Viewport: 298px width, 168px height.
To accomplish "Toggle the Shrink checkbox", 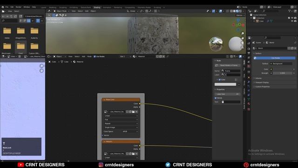I will coord(216,98).
